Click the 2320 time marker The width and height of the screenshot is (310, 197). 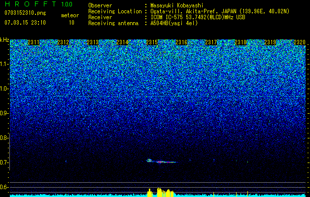pos(300,42)
